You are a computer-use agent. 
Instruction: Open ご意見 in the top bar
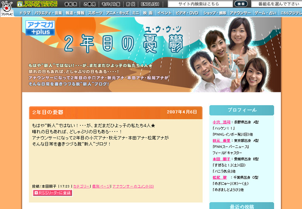coord(89,4)
